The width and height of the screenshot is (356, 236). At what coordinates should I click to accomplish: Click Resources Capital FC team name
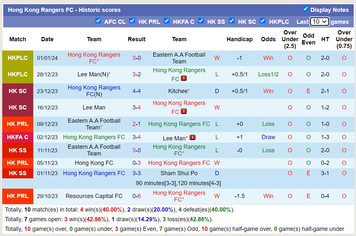[x=94, y=196]
